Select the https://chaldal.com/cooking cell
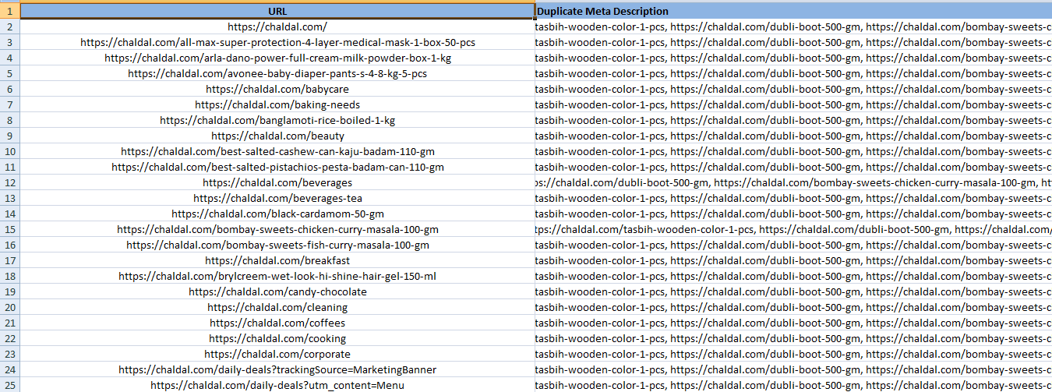Screen dimensions: 1052x392 click(x=277, y=338)
